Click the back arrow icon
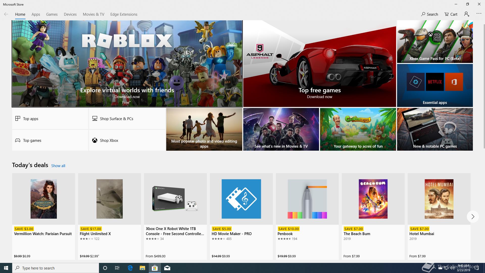This screenshot has width=485, height=273. pyautogui.click(x=6, y=14)
